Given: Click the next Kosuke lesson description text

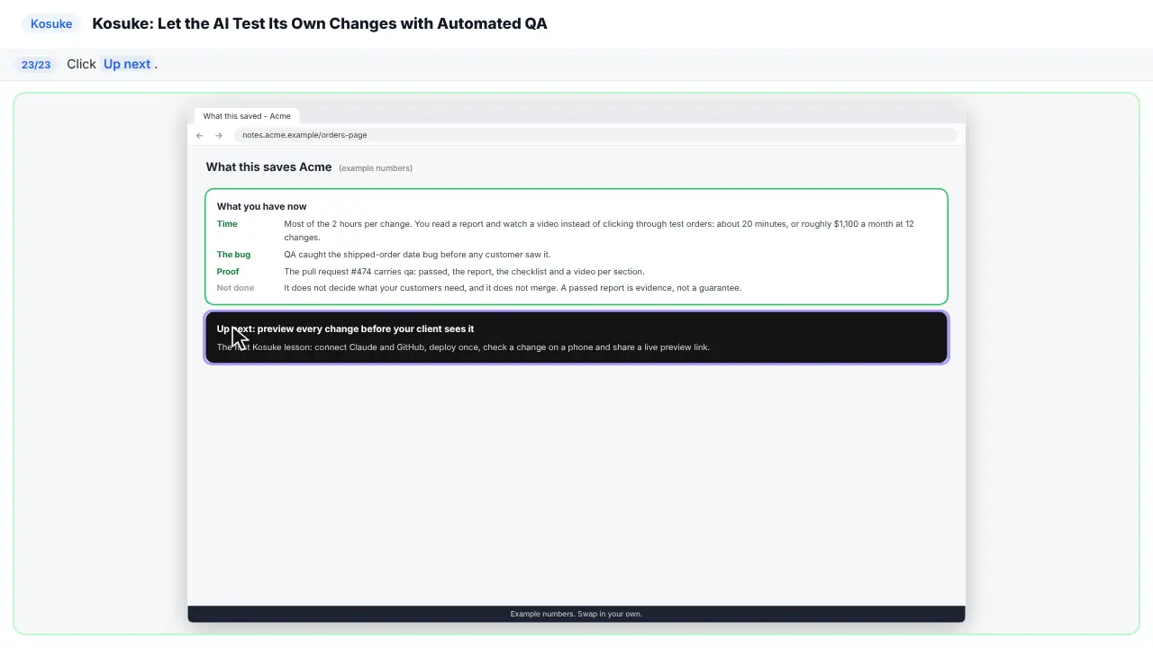Looking at the screenshot, I should pyautogui.click(x=463, y=347).
